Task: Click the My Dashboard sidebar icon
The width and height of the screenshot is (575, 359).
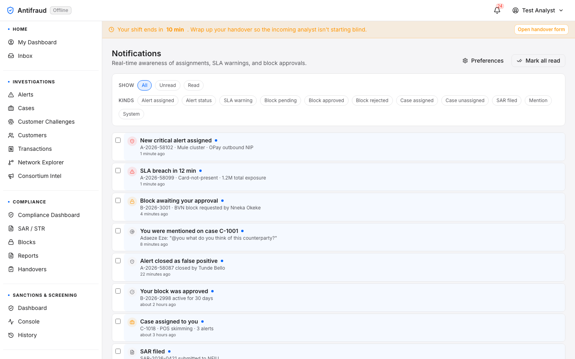Action: coord(11,42)
